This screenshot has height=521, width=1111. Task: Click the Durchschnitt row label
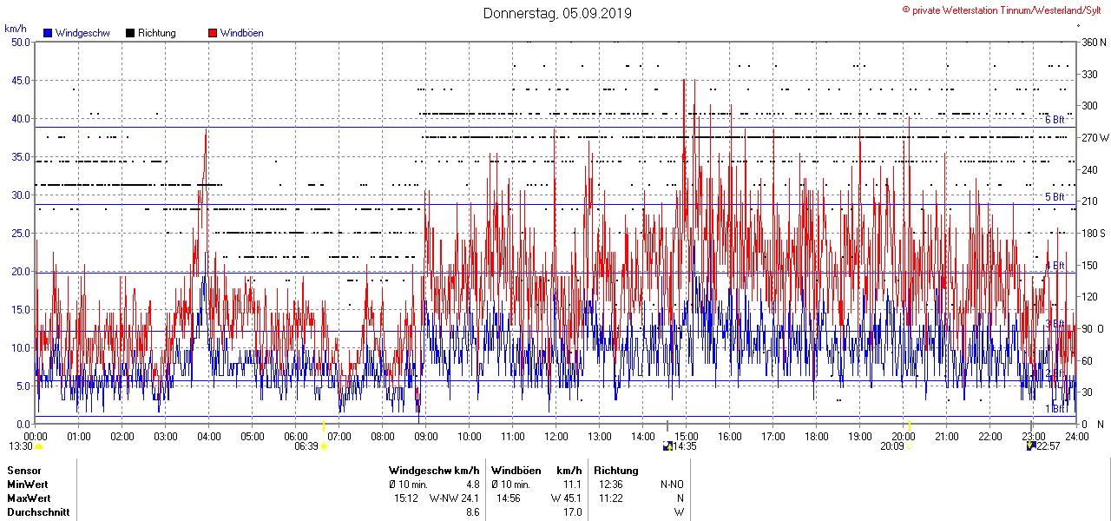pos(38,512)
